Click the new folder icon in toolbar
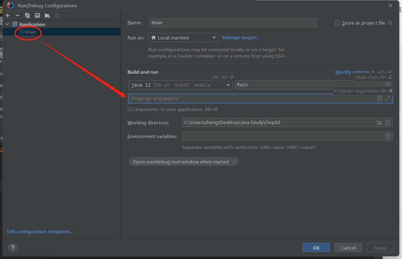402x259 pixels. click(x=47, y=15)
